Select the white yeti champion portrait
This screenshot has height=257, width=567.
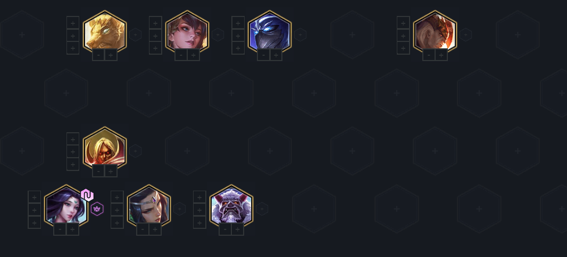[x=231, y=207]
